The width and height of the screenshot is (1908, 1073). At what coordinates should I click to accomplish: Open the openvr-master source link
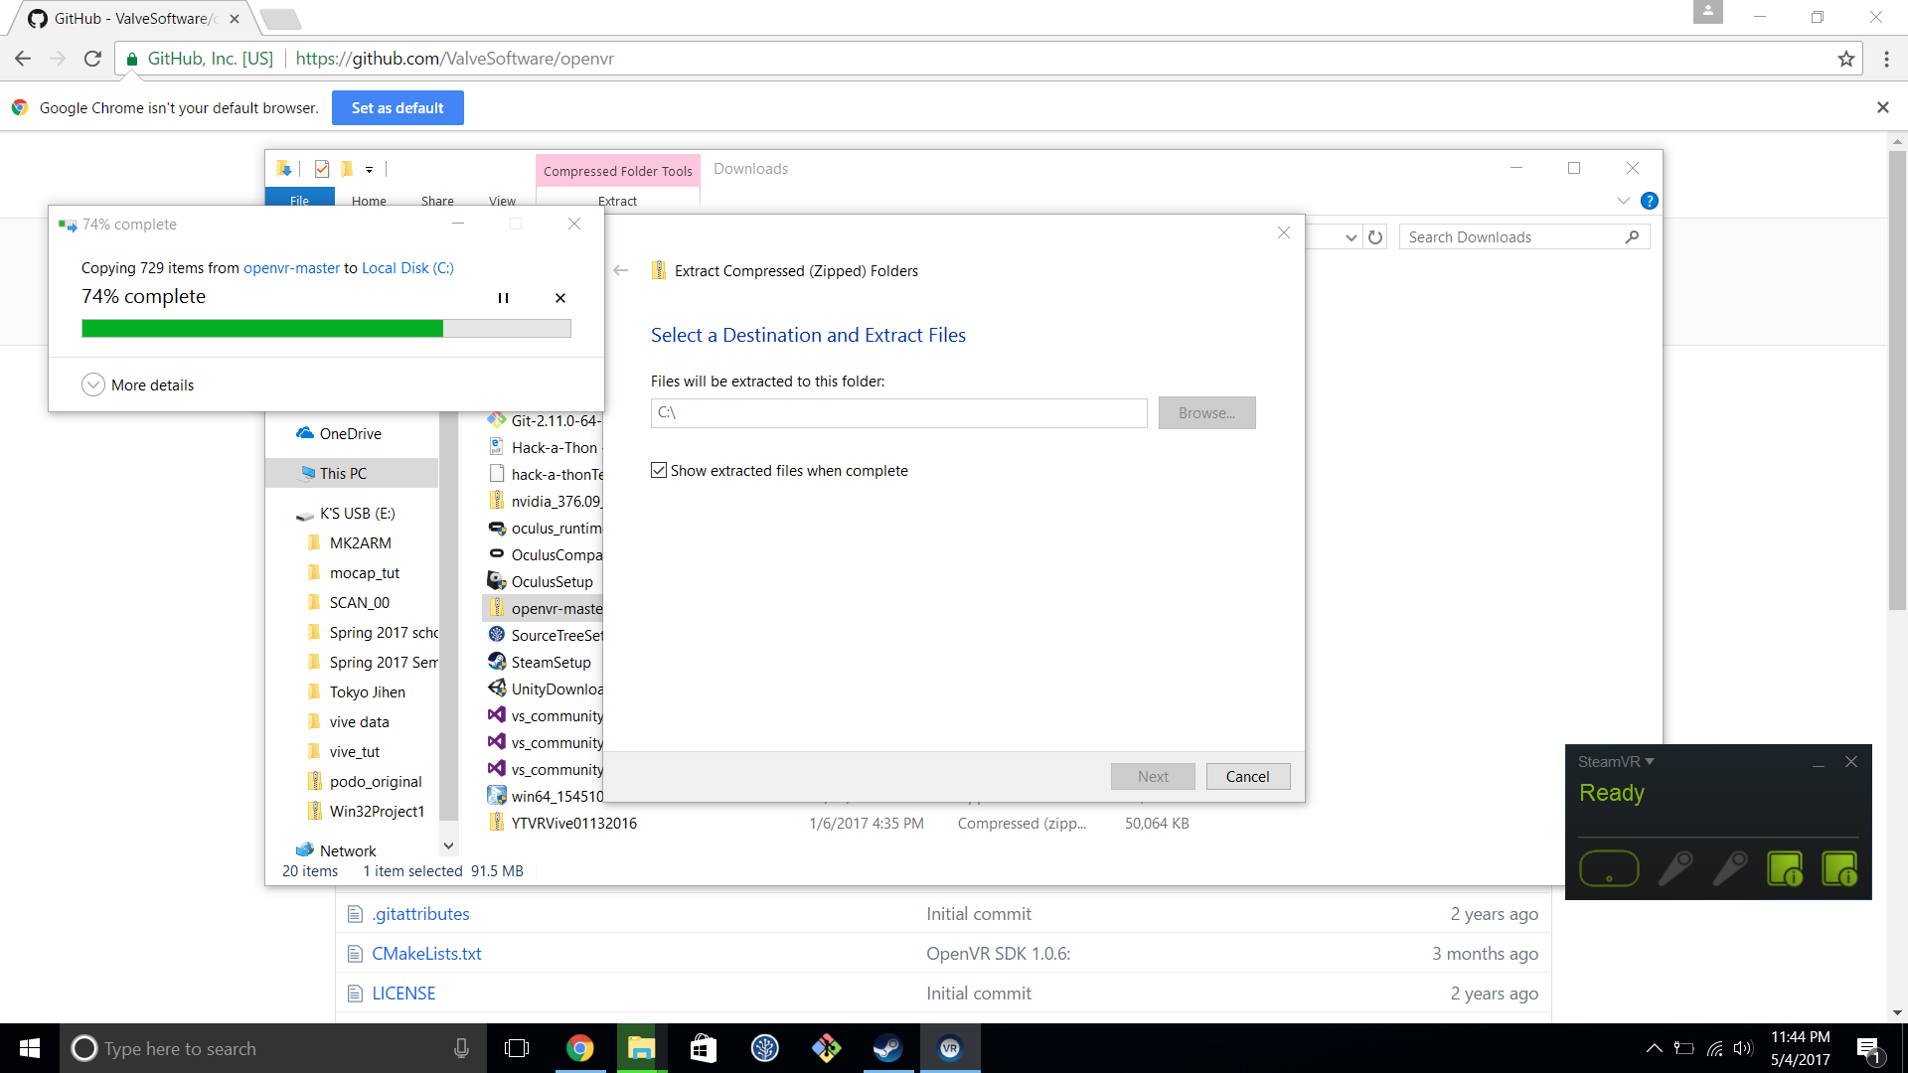[291, 268]
